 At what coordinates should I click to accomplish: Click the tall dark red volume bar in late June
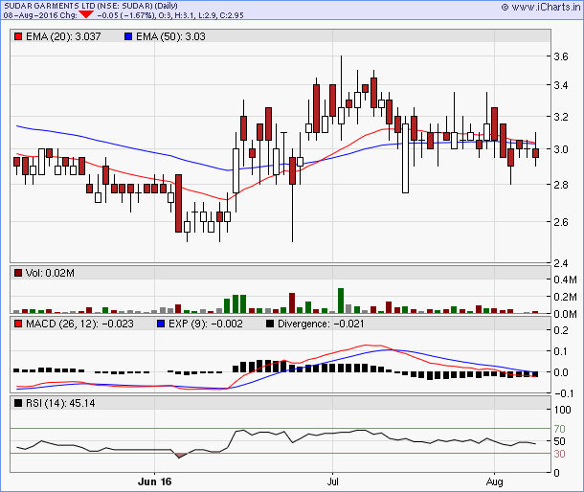pyautogui.click(x=292, y=302)
